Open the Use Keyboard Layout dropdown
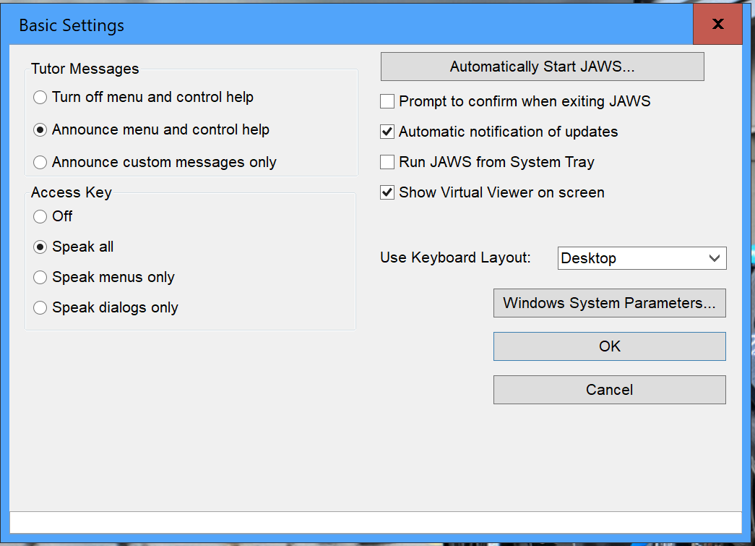 642,258
